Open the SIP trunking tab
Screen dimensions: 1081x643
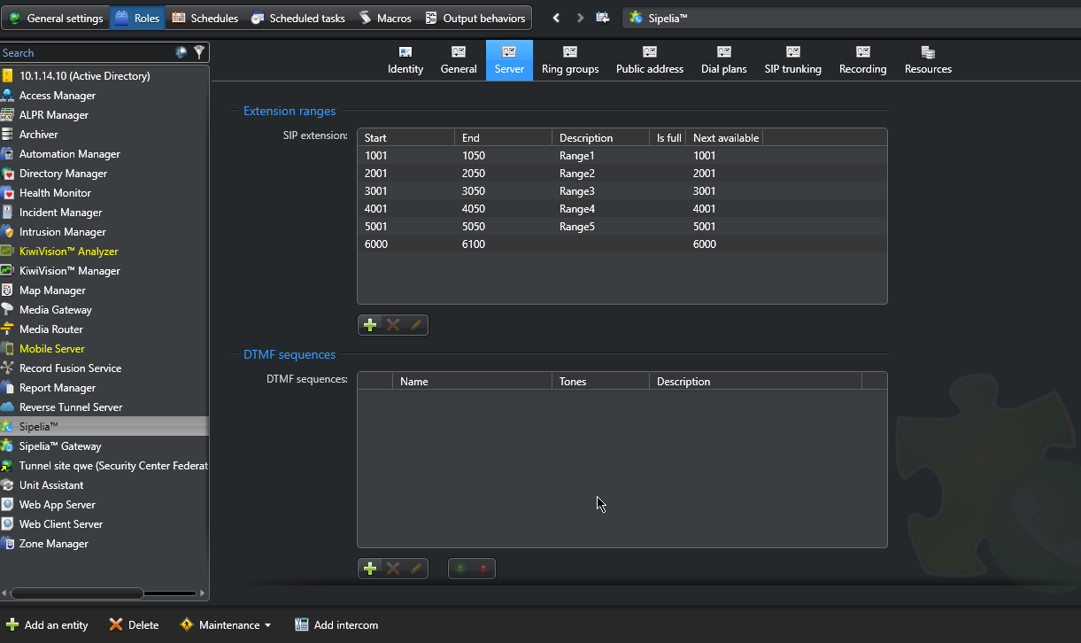pyautogui.click(x=792, y=60)
